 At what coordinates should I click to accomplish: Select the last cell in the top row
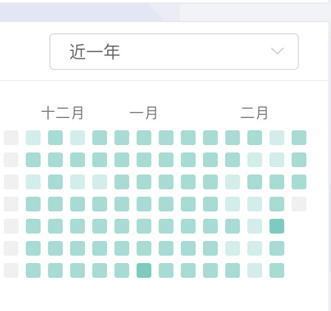[x=299, y=138]
